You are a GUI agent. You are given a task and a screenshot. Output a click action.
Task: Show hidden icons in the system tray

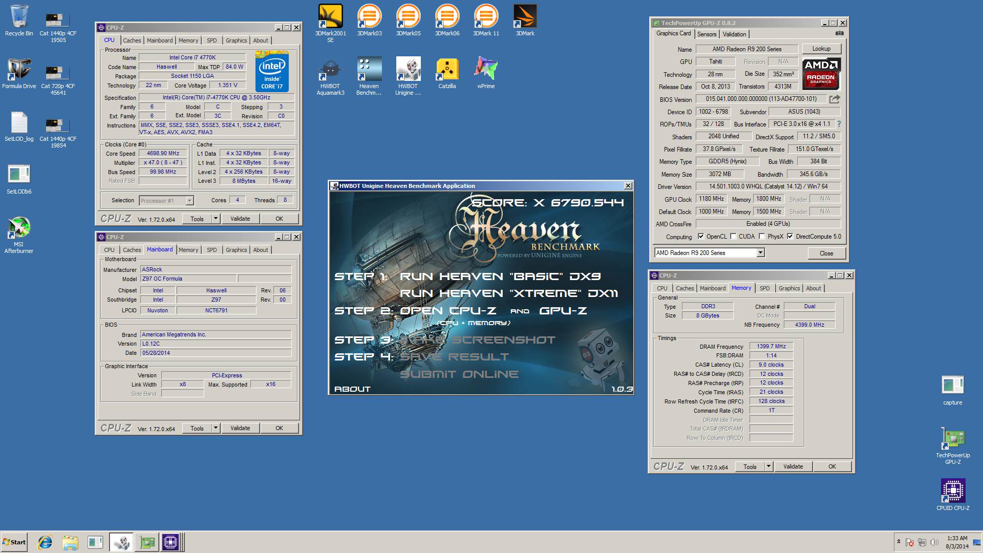[x=898, y=542]
